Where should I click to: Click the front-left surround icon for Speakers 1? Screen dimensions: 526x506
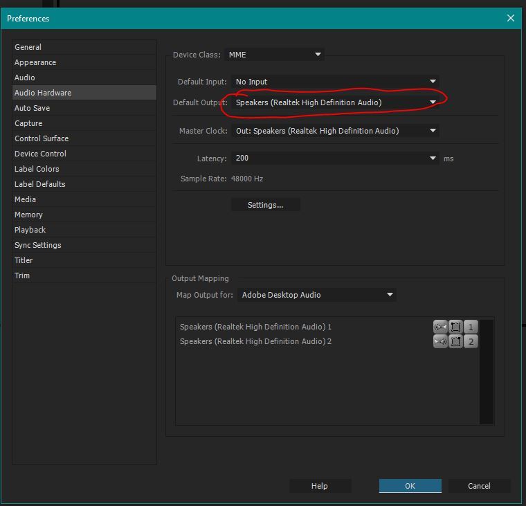(x=455, y=327)
